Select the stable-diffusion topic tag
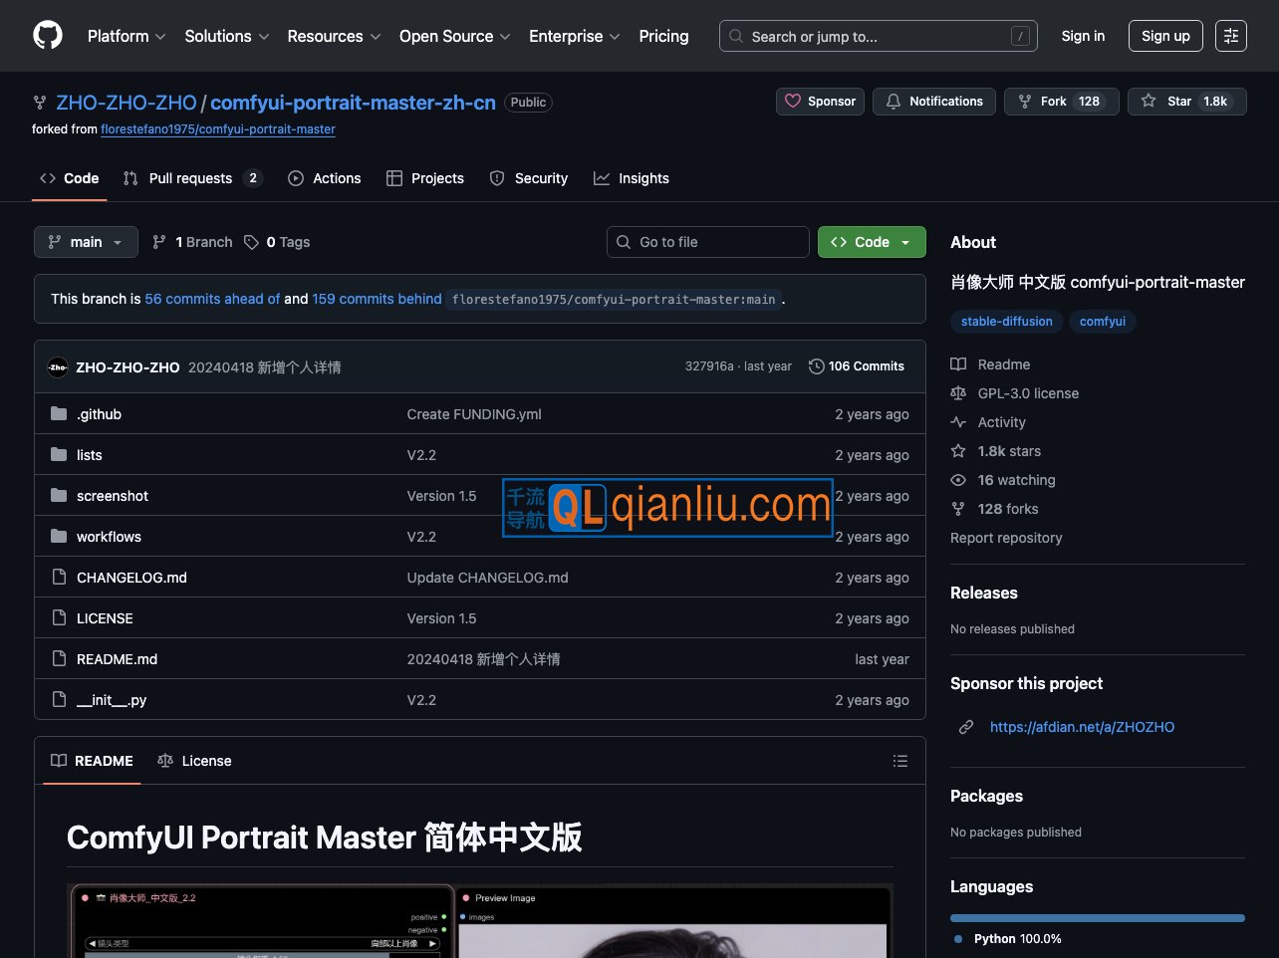This screenshot has height=958, width=1279. click(x=1006, y=322)
